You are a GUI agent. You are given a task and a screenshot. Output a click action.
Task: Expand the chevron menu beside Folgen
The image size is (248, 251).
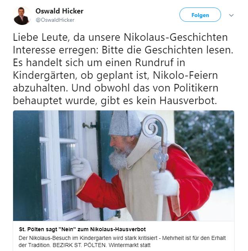231,15
